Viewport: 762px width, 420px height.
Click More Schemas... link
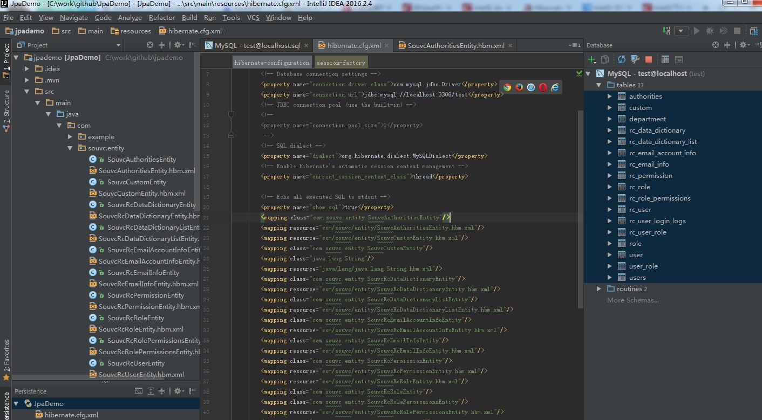[x=633, y=300]
